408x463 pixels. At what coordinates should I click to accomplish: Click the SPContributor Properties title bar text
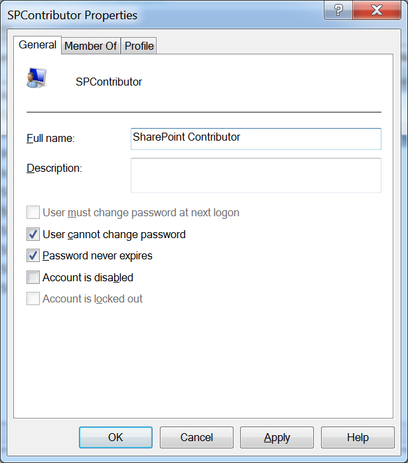click(x=72, y=15)
